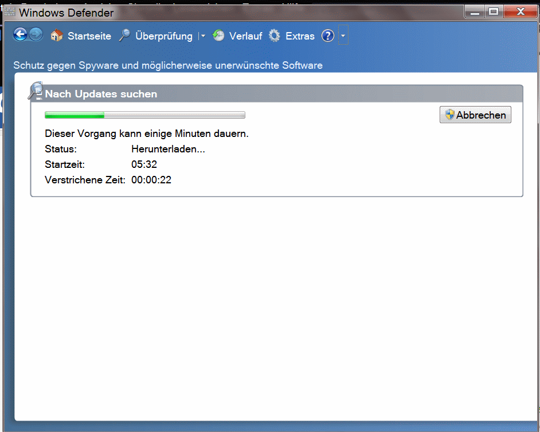Maximize the Windows Defender window
540x432 pixels.
point(494,12)
